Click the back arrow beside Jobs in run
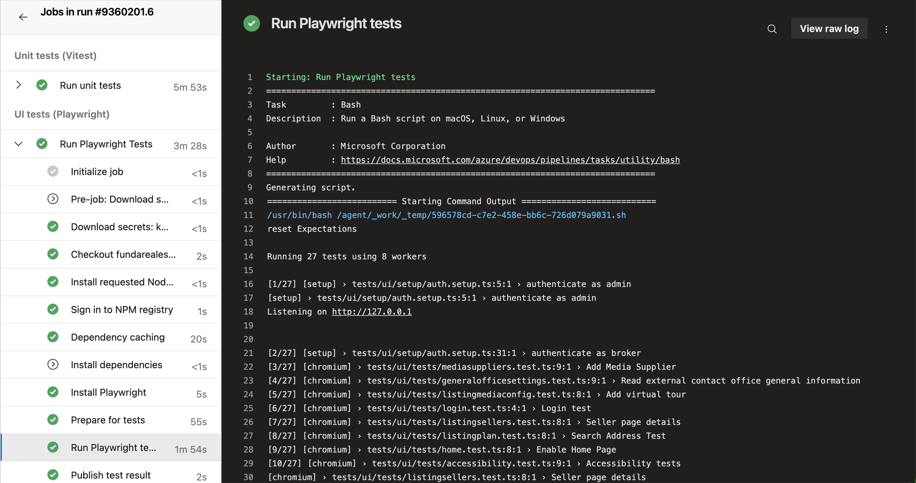 click(x=23, y=17)
